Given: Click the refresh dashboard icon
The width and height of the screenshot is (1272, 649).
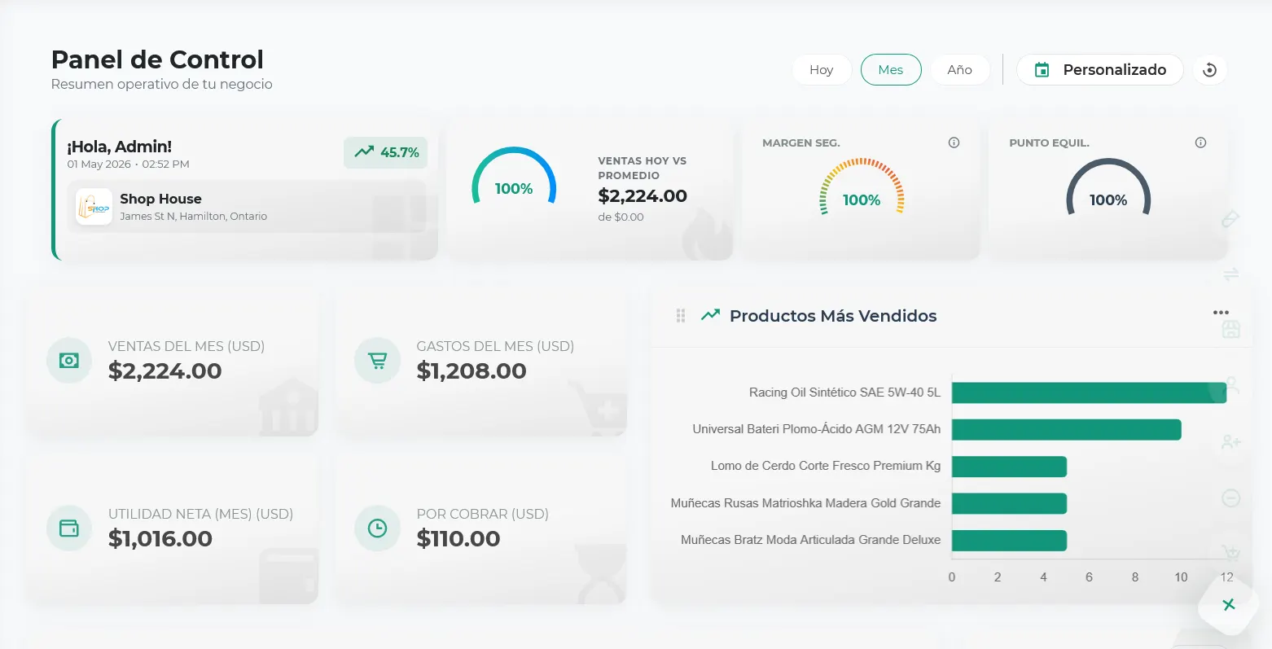Looking at the screenshot, I should point(1210,70).
